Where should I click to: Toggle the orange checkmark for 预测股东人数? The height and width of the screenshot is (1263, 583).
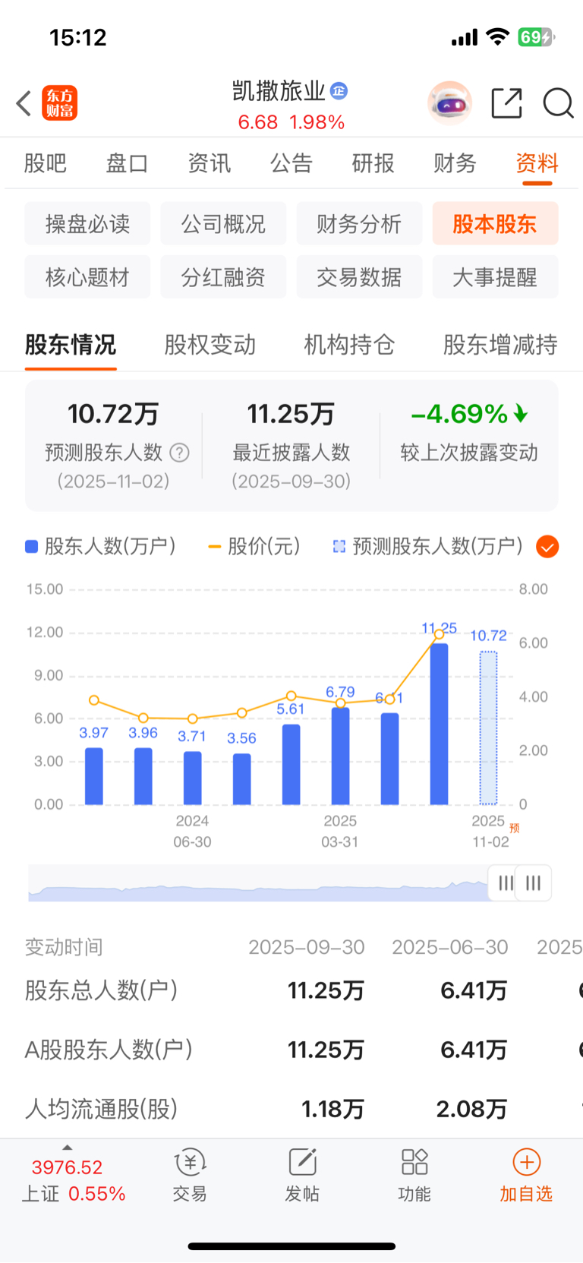[x=547, y=547]
